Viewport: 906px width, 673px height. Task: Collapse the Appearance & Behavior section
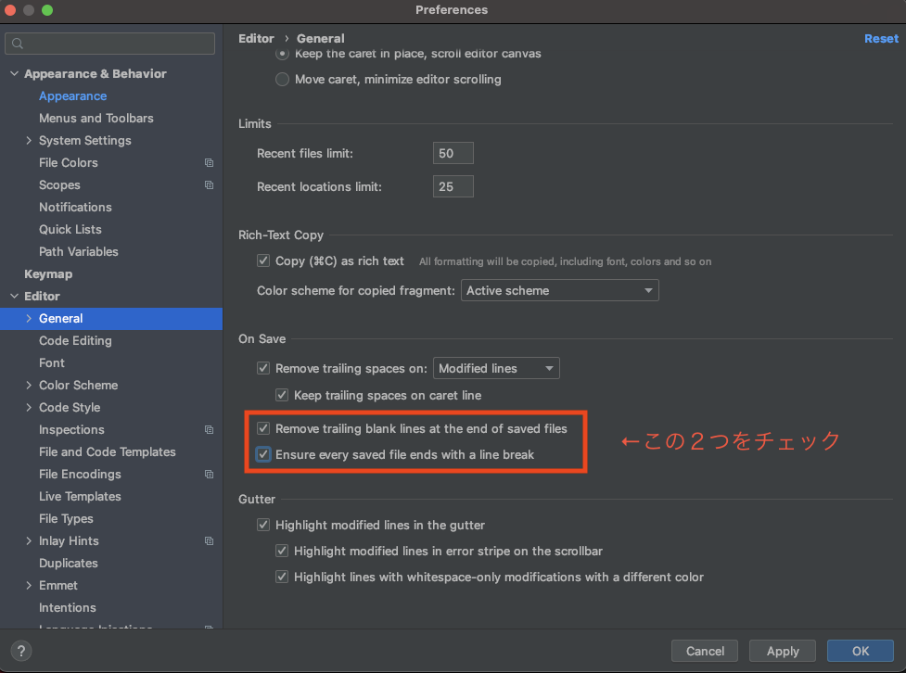coord(15,74)
